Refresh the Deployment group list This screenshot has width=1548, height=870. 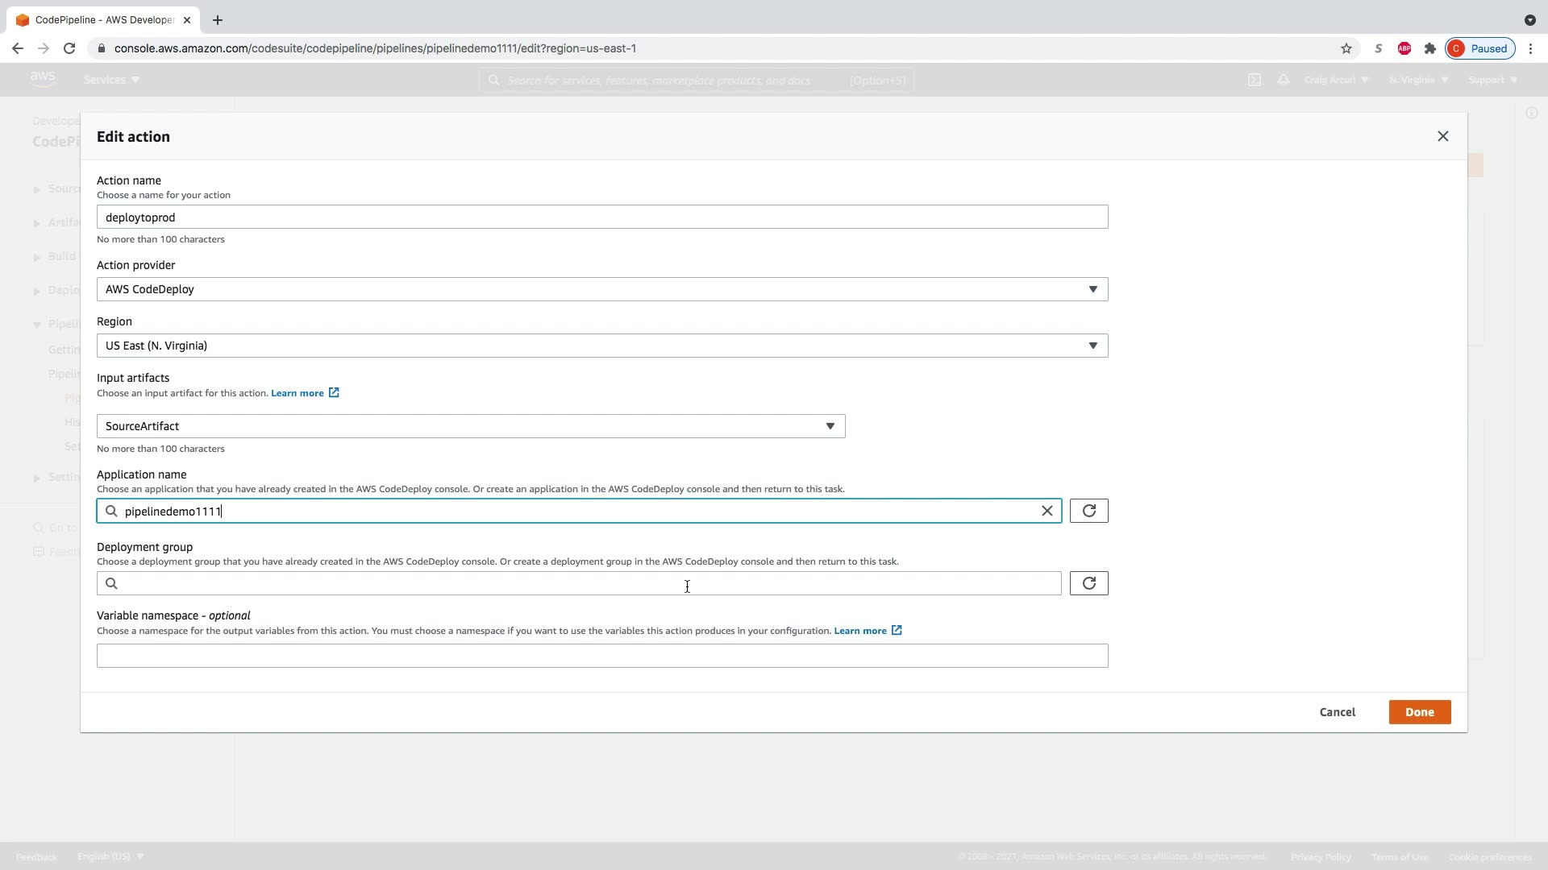(x=1088, y=583)
